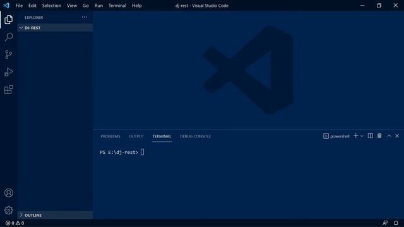404x227 pixels.
Task: Switch to the OUTPUT tab
Action: click(x=136, y=136)
